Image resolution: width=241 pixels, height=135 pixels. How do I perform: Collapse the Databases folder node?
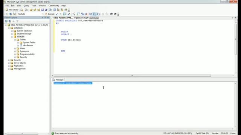tap(9, 28)
